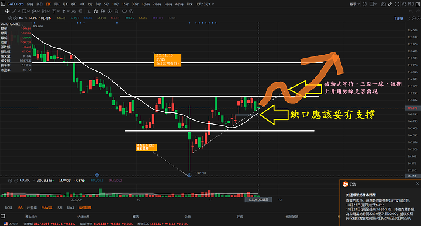Delete drawings with trash icon
The width and height of the screenshot is (421, 226).
116,11
